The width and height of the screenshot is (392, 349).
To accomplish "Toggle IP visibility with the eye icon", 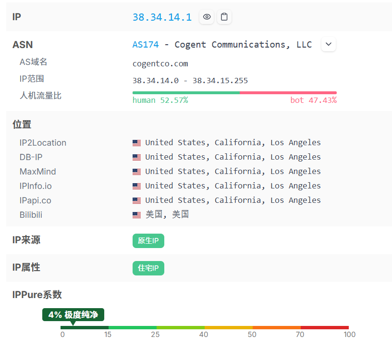I will click(207, 17).
